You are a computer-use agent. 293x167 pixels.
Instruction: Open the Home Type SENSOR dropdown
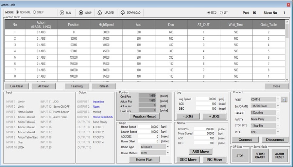[x=168, y=147]
